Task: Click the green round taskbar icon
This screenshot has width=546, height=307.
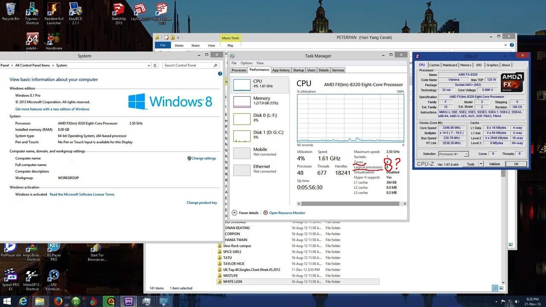Action: pyautogui.click(x=76, y=301)
